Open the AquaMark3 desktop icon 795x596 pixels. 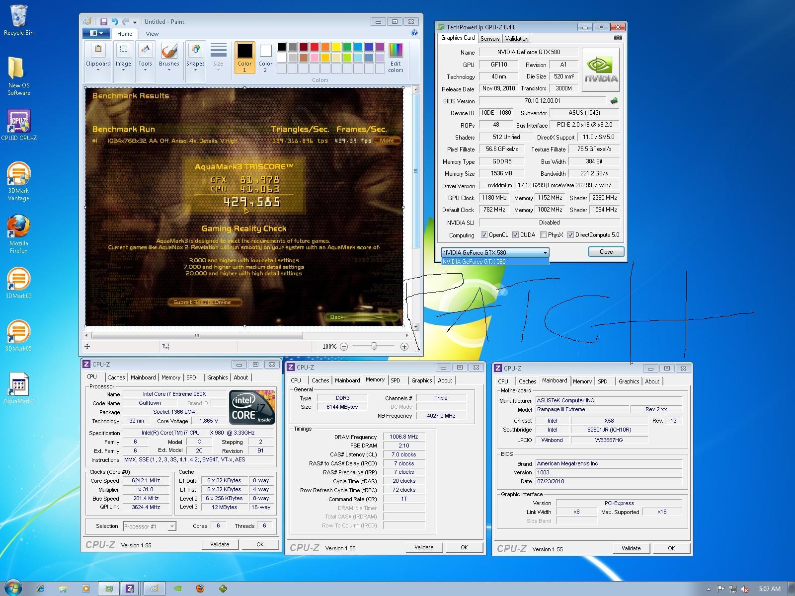coord(18,388)
